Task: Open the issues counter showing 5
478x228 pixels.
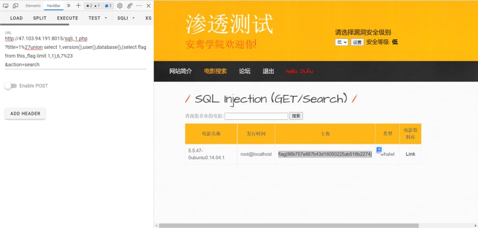Action: click(108, 6)
